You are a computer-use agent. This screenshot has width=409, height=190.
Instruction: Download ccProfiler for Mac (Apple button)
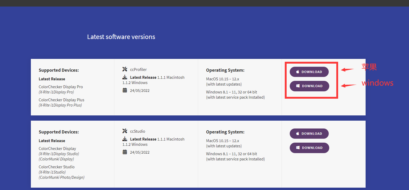coord(309,72)
